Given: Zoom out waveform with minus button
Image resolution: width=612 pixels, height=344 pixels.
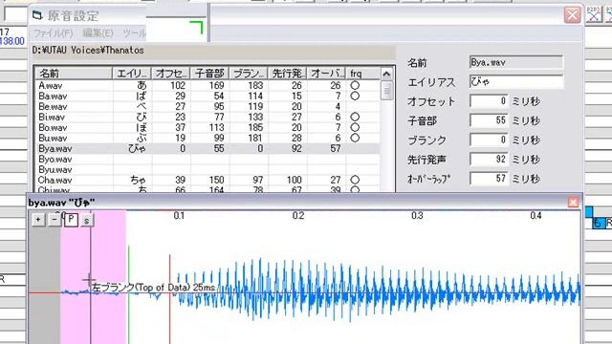Looking at the screenshot, I should (x=55, y=220).
